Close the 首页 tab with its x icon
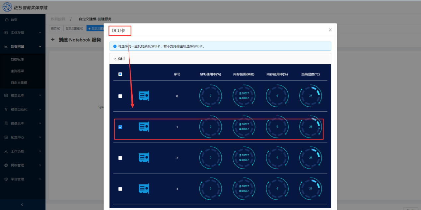Screen dimensions: 421x210 tap(59, 28)
